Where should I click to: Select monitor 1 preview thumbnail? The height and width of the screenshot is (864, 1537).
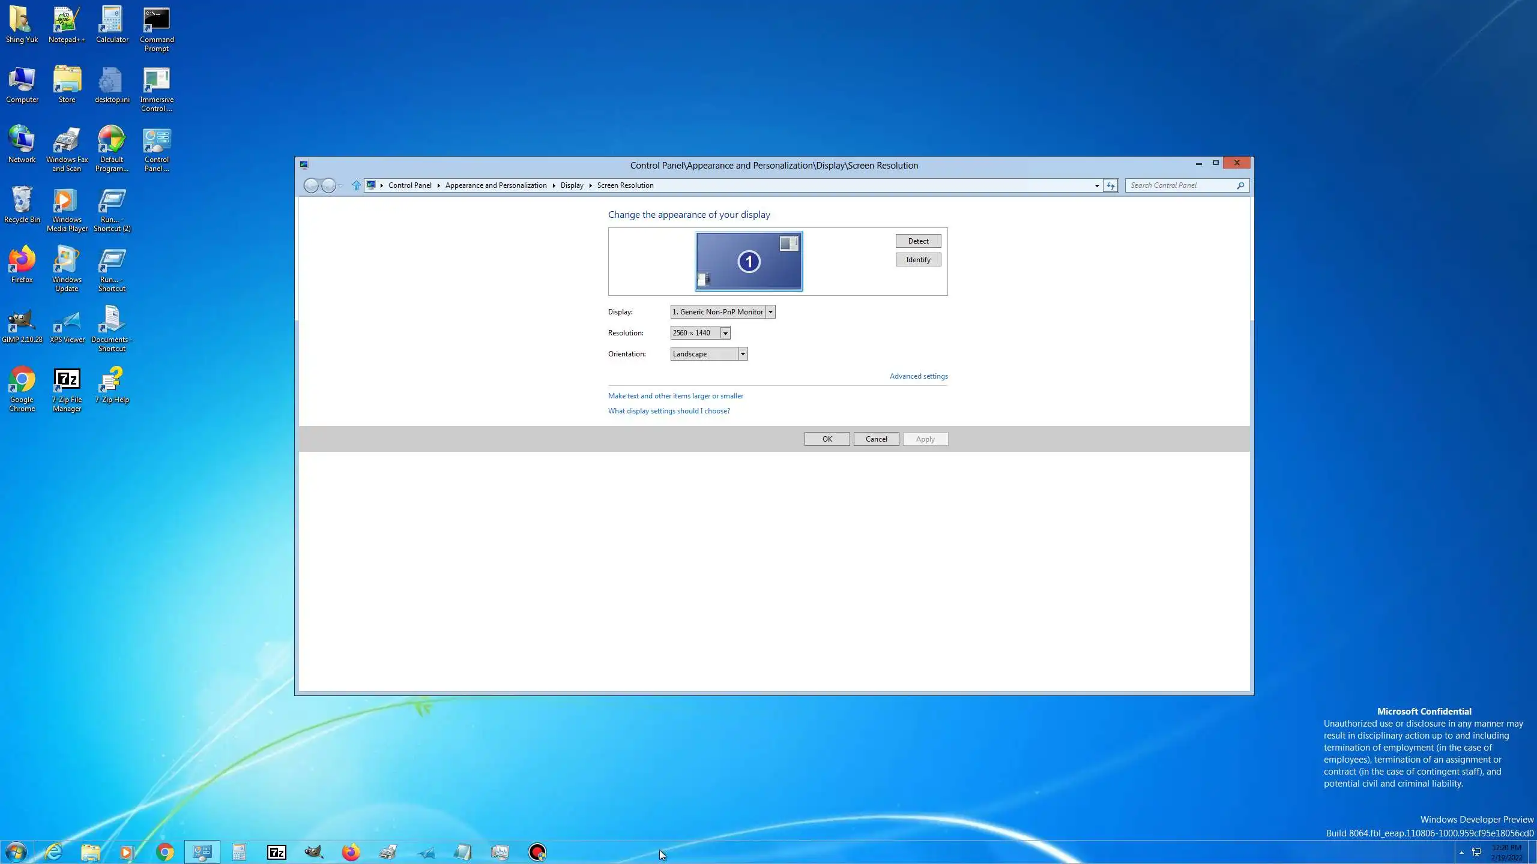(x=748, y=262)
